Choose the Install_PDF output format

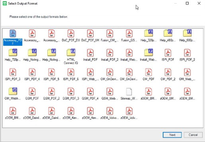90,55
